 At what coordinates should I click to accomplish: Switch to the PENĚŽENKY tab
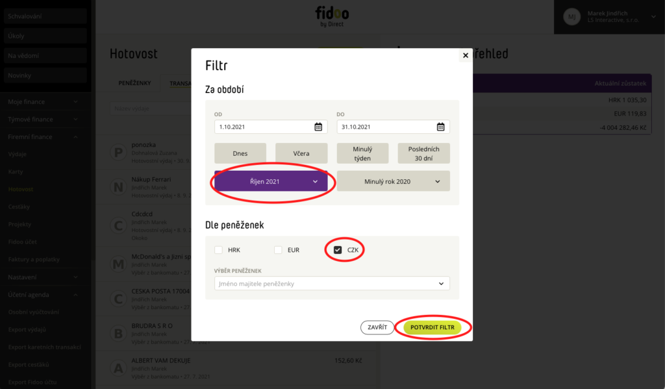[134, 83]
